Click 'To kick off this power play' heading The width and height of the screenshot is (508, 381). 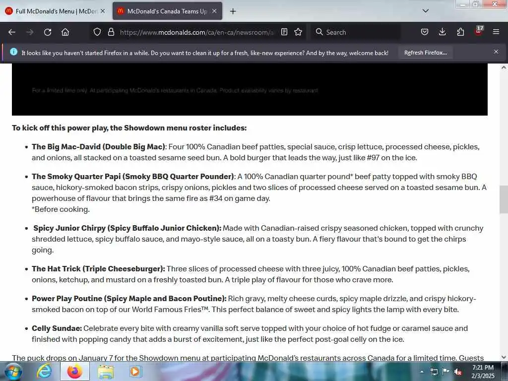click(x=129, y=128)
